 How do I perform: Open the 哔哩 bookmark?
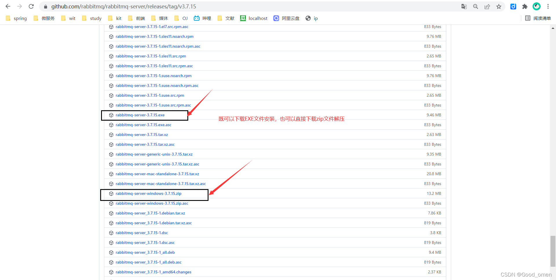click(202, 18)
